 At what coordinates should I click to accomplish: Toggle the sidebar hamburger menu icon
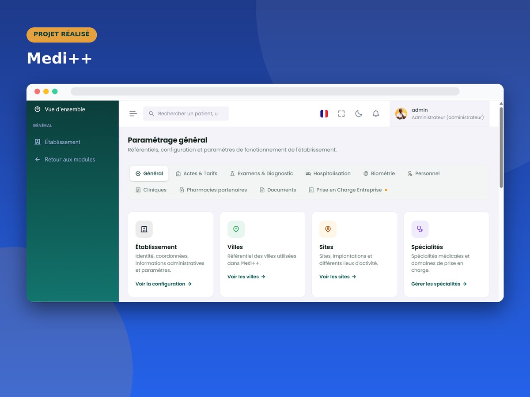click(133, 114)
